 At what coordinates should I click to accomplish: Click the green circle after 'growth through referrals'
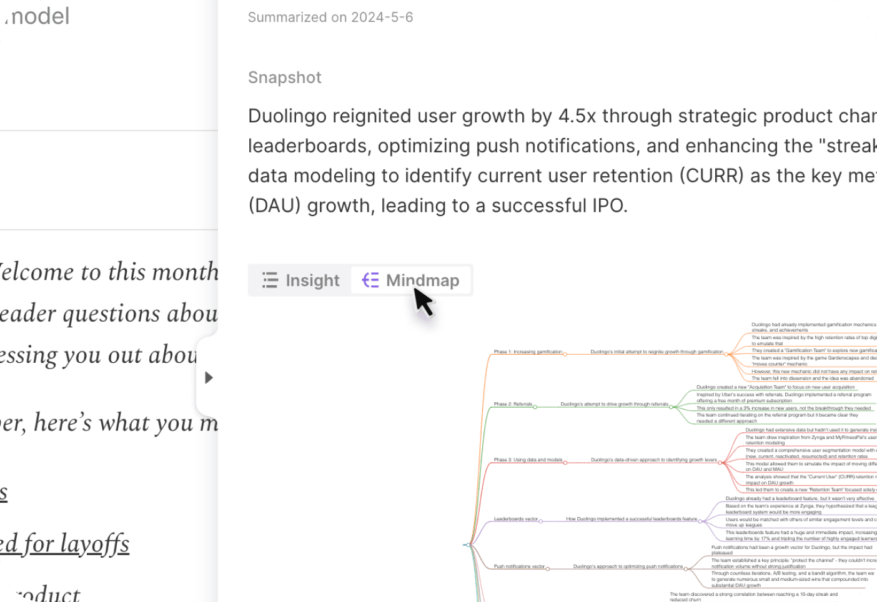671,407
